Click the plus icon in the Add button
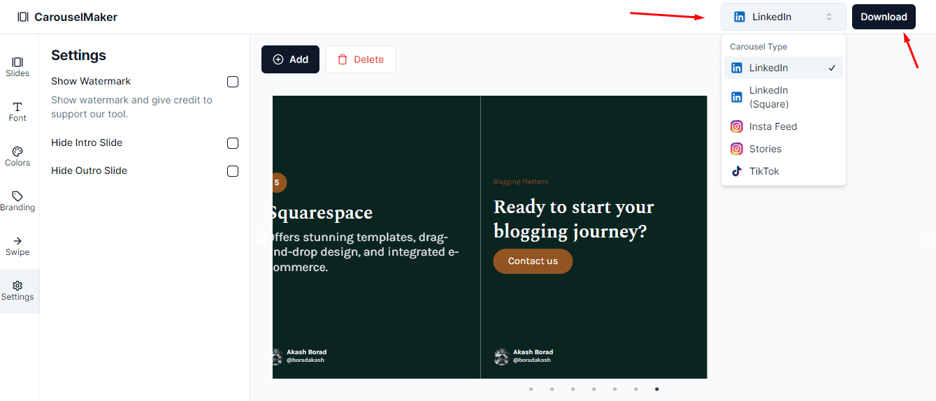This screenshot has height=401, width=936. 278,59
